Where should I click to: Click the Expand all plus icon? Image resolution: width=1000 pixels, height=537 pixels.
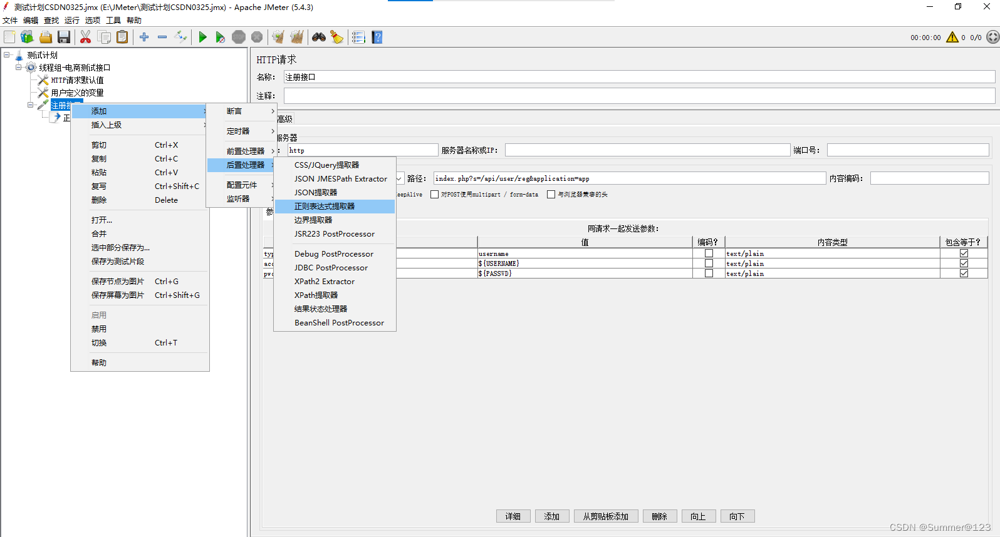point(144,38)
